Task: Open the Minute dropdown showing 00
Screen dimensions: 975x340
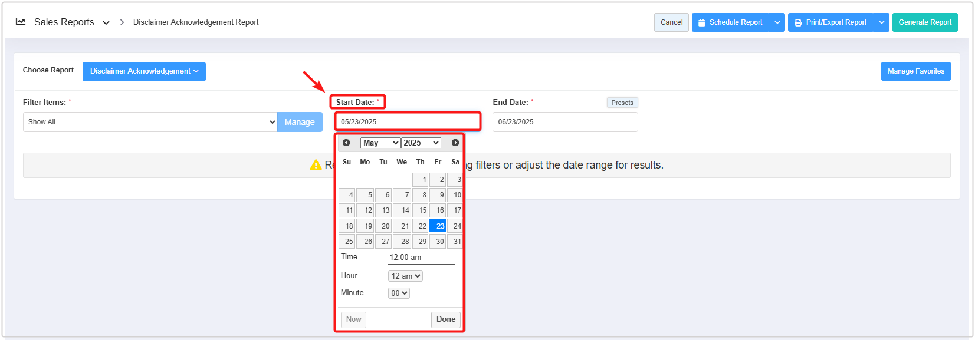Action: pyautogui.click(x=399, y=293)
